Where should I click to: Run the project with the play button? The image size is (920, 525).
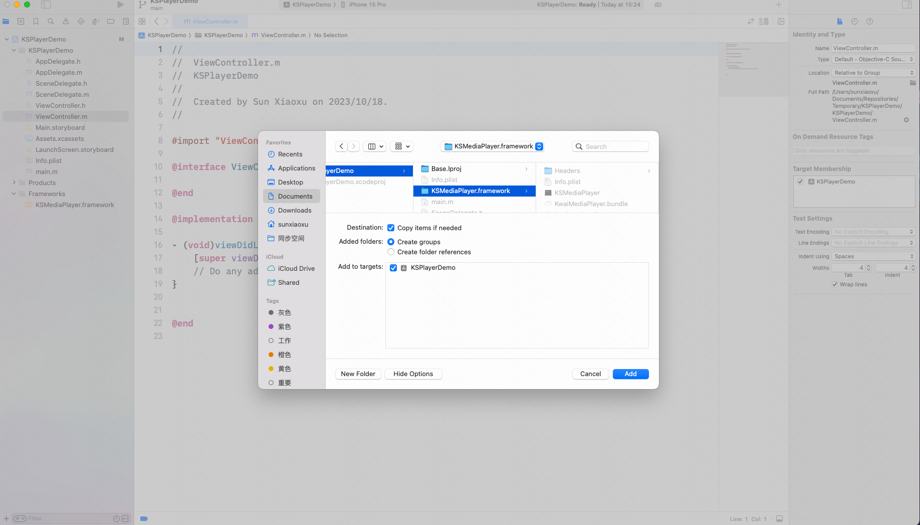click(120, 5)
